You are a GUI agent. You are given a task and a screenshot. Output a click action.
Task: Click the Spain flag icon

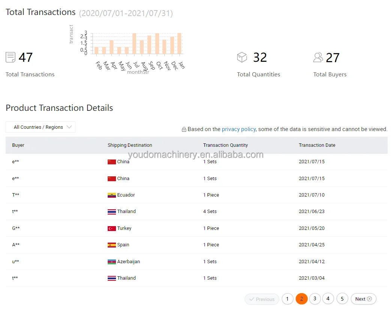coord(112,245)
